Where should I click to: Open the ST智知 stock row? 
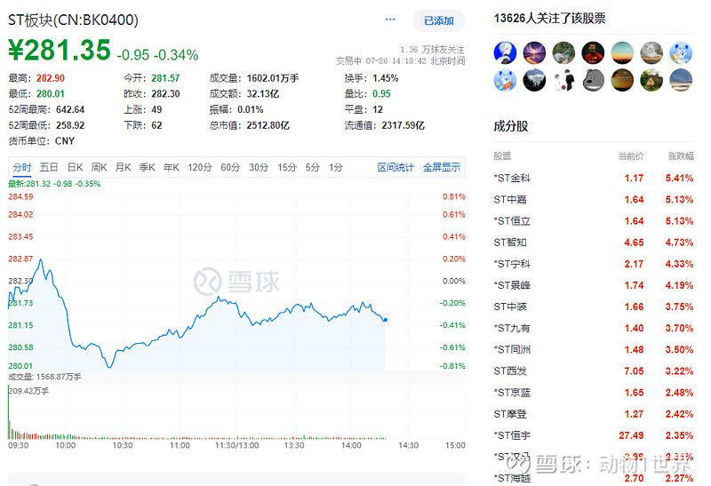point(594,243)
